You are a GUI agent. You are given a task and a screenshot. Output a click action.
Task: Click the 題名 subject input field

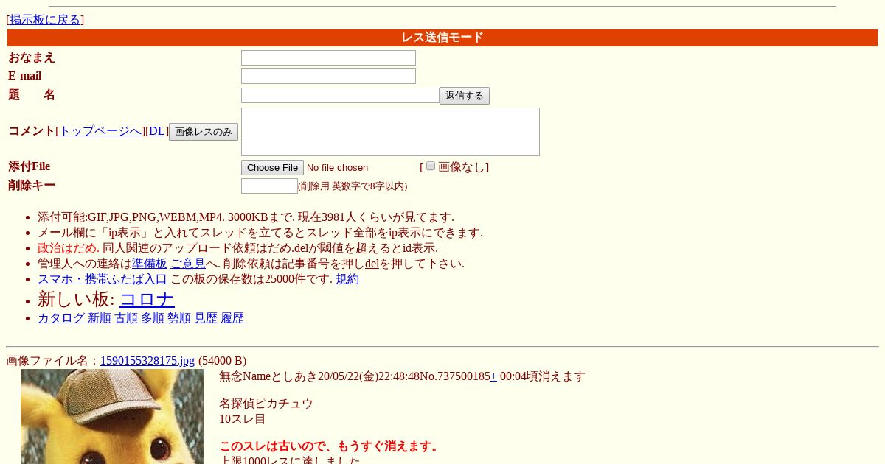point(340,95)
